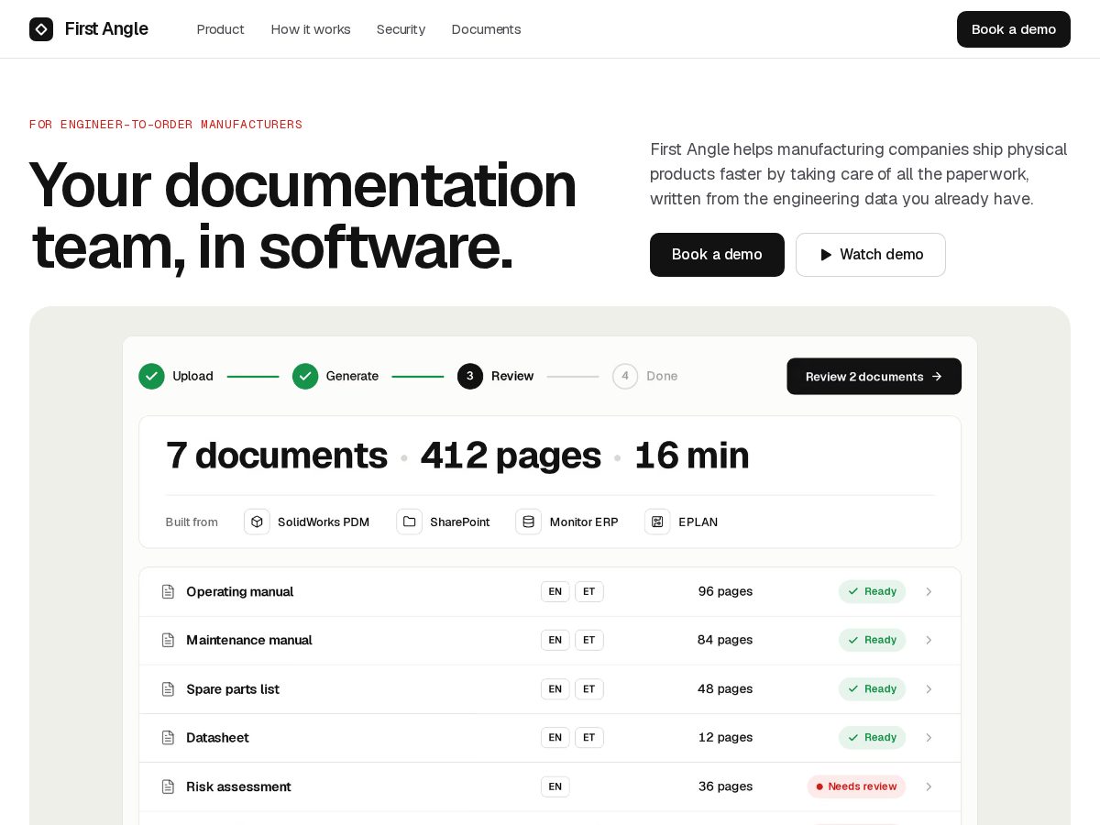Screen dimensions: 1100x825
Task: Open the Spare parts list row title
Action: pyautogui.click(x=233, y=689)
